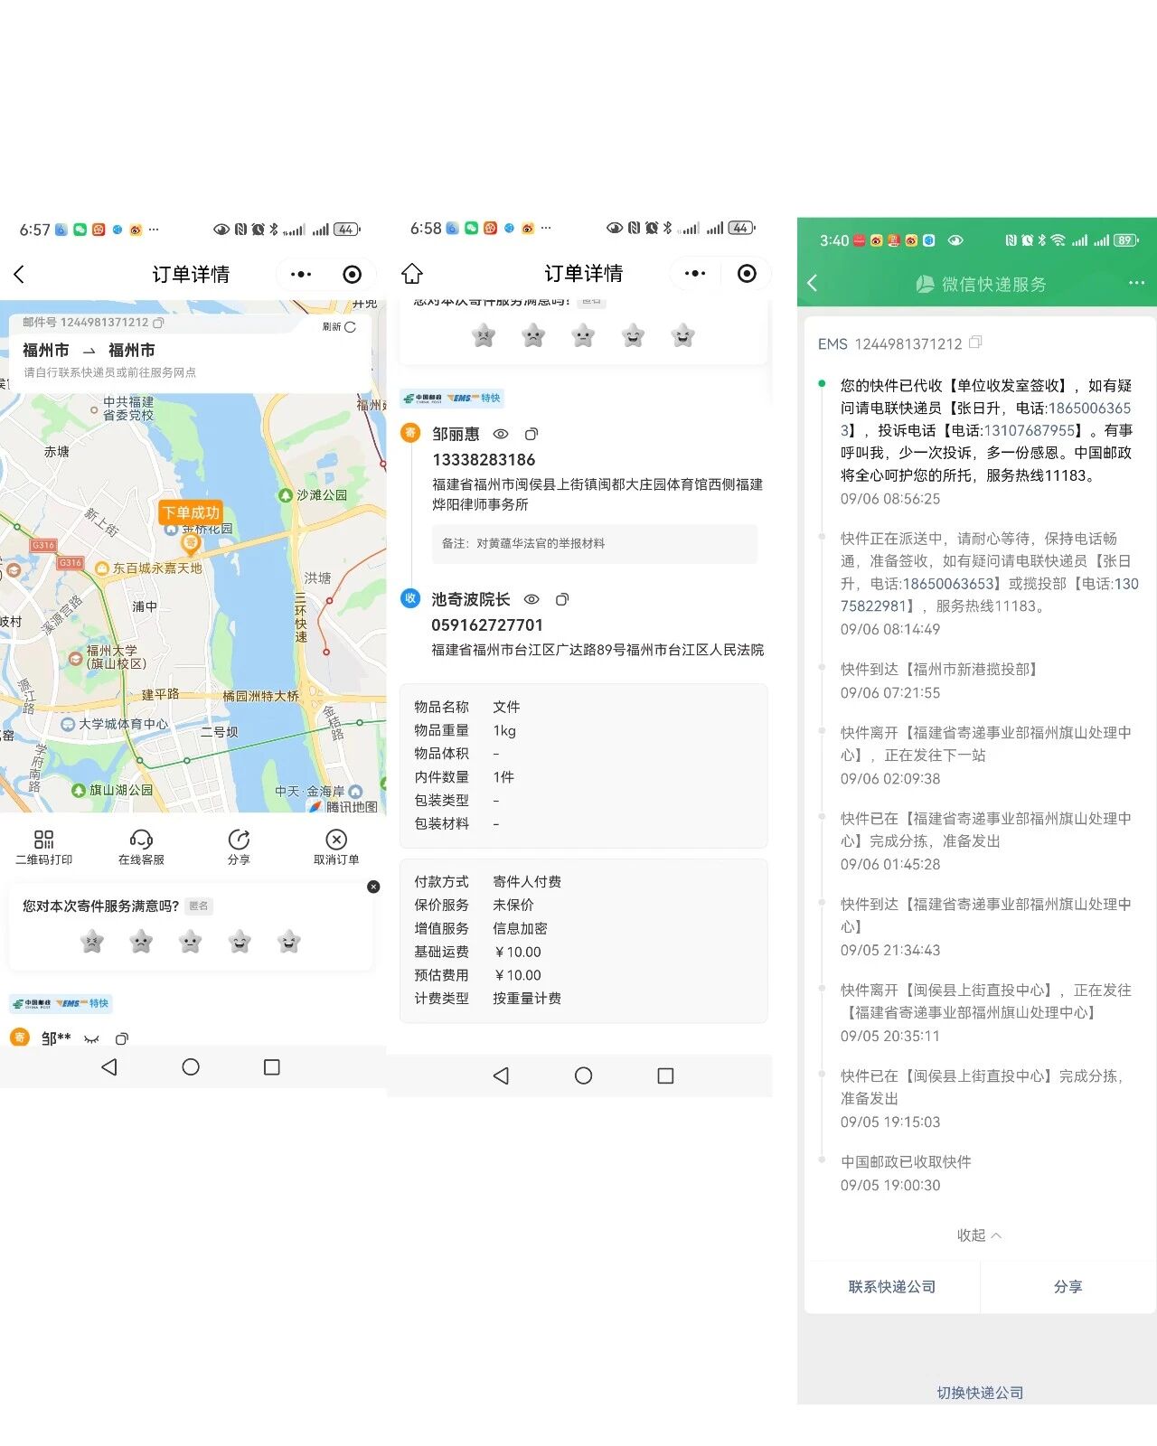Dismiss the satisfaction survey card on the 6:57 screen
1157x1446 pixels.
373,887
